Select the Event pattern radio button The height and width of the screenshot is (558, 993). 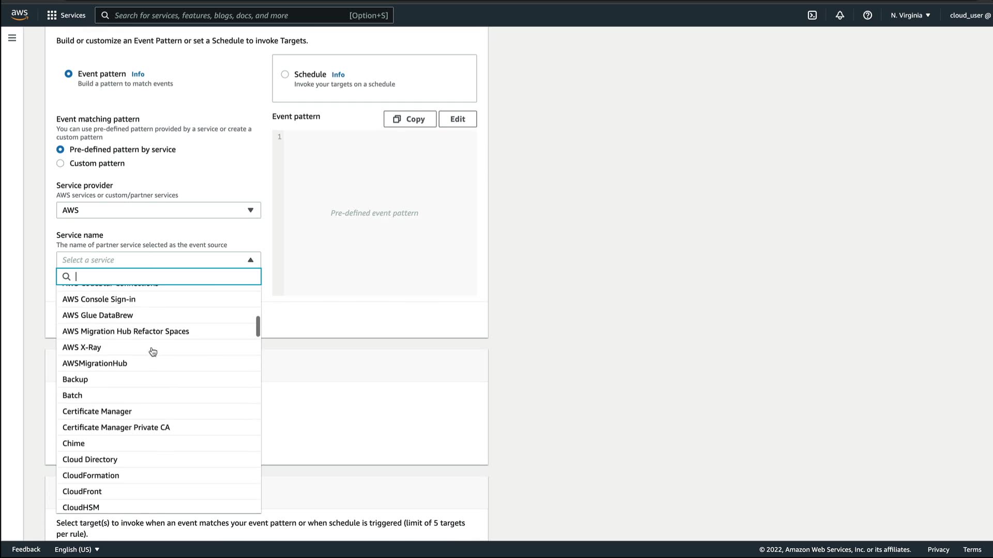pyautogui.click(x=68, y=74)
